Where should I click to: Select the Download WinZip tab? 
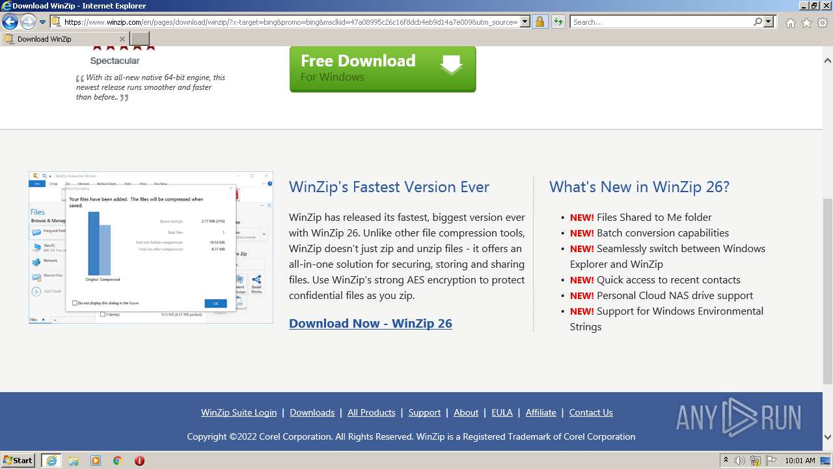[65, 39]
